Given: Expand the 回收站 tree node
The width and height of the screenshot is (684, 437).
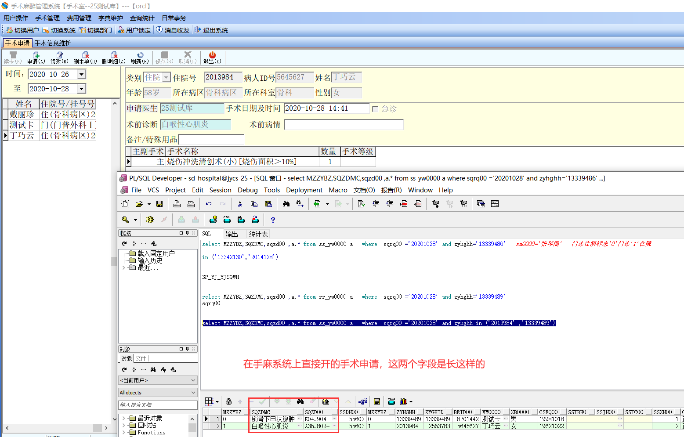Looking at the screenshot, I should click(x=123, y=425).
